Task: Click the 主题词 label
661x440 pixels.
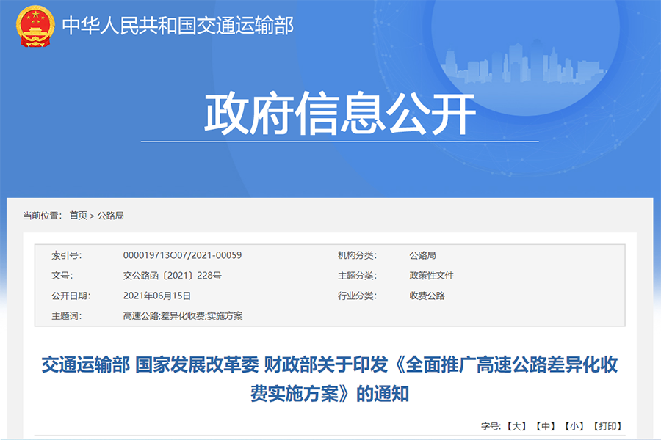Action: point(67,316)
